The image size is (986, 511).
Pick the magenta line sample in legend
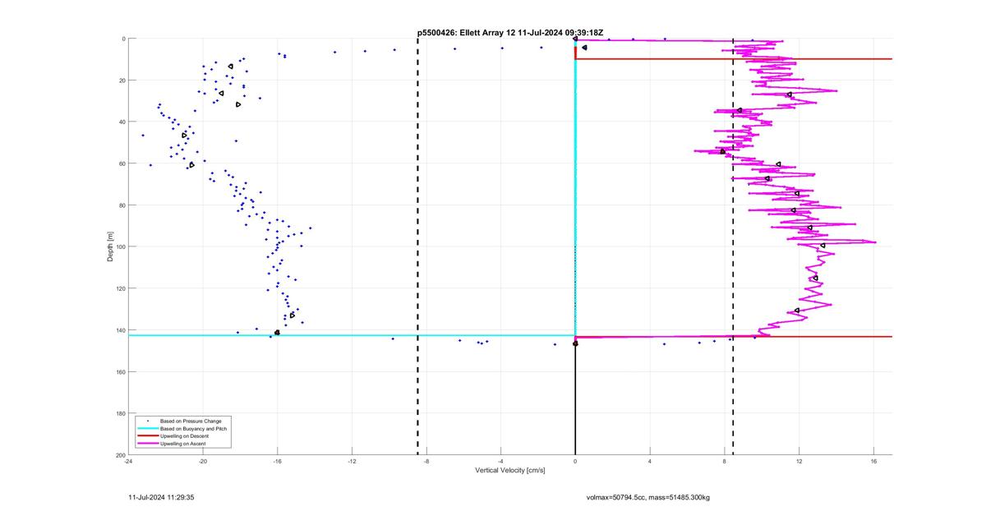pos(147,443)
